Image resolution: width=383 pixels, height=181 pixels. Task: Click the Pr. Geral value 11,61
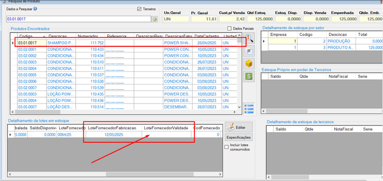point(204,19)
